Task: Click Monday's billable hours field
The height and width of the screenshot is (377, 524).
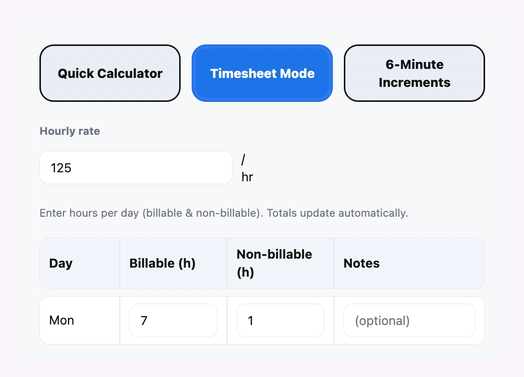Action: tap(173, 320)
